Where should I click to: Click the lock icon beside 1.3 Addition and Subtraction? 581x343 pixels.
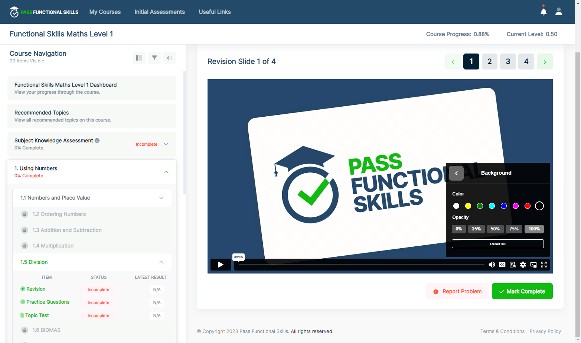tap(25, 230)
